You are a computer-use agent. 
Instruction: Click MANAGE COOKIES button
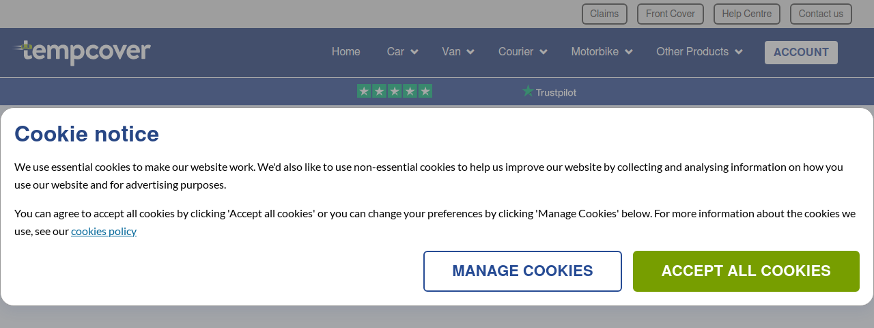pyautogui.click(x=522, y=271)
